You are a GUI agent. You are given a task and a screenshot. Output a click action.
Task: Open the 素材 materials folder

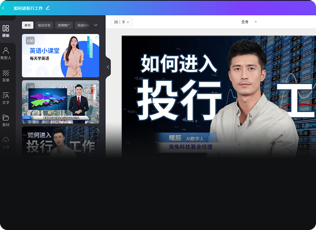point(6,120)
